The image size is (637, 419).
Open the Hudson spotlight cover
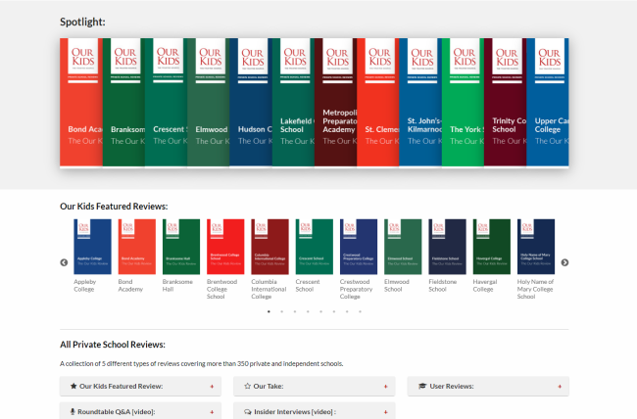pos(251,103)
